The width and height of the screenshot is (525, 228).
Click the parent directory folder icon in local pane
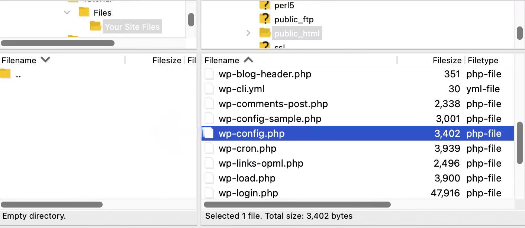click(x=6, y=74)
